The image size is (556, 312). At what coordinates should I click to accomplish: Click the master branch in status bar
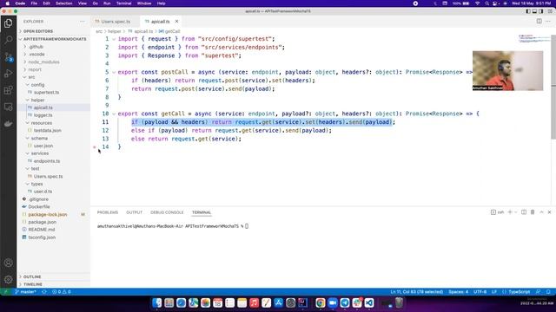tap(25, 292)
